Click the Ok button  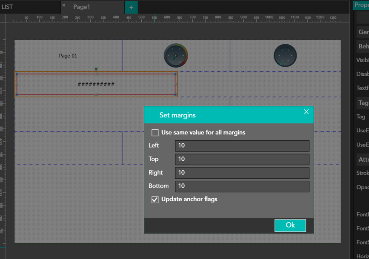(x=290, y=225)
